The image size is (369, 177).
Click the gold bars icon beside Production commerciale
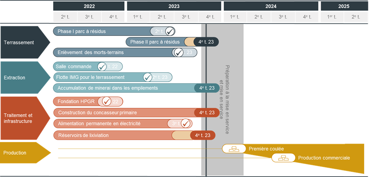283,158
